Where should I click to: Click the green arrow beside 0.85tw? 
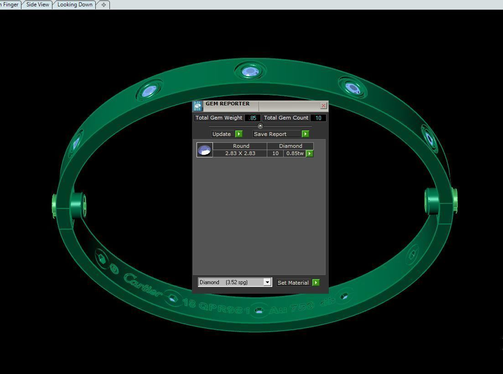click(x=310, y=154)
